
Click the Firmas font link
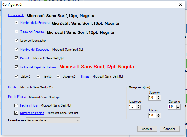85,76
